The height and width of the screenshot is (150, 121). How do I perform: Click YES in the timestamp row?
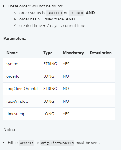(66, 114)
